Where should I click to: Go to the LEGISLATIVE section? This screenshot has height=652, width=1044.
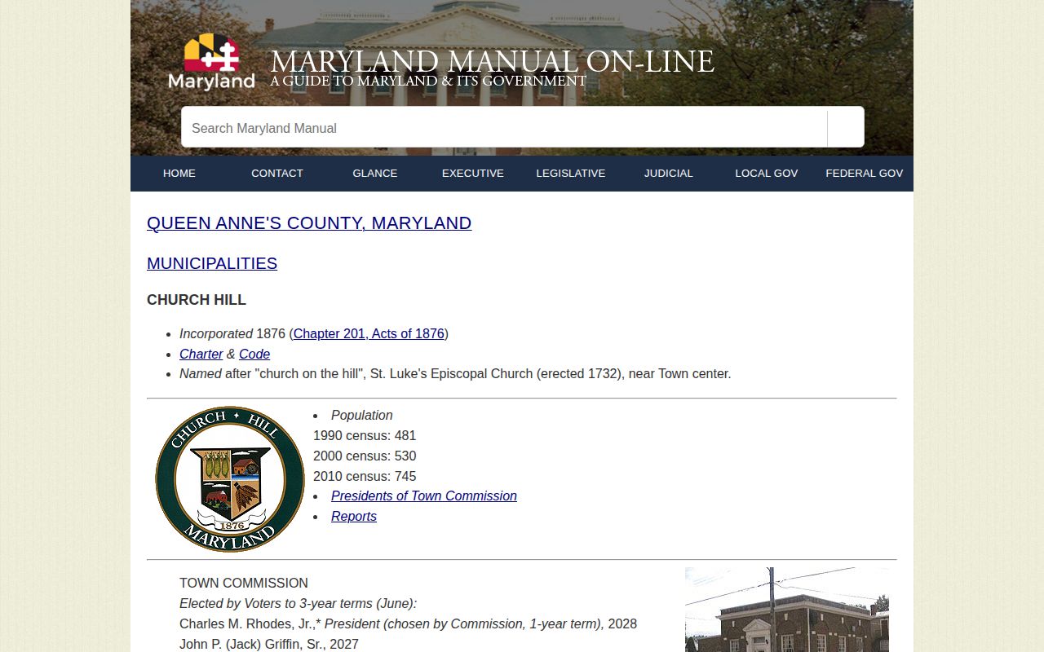click(571, 174)
